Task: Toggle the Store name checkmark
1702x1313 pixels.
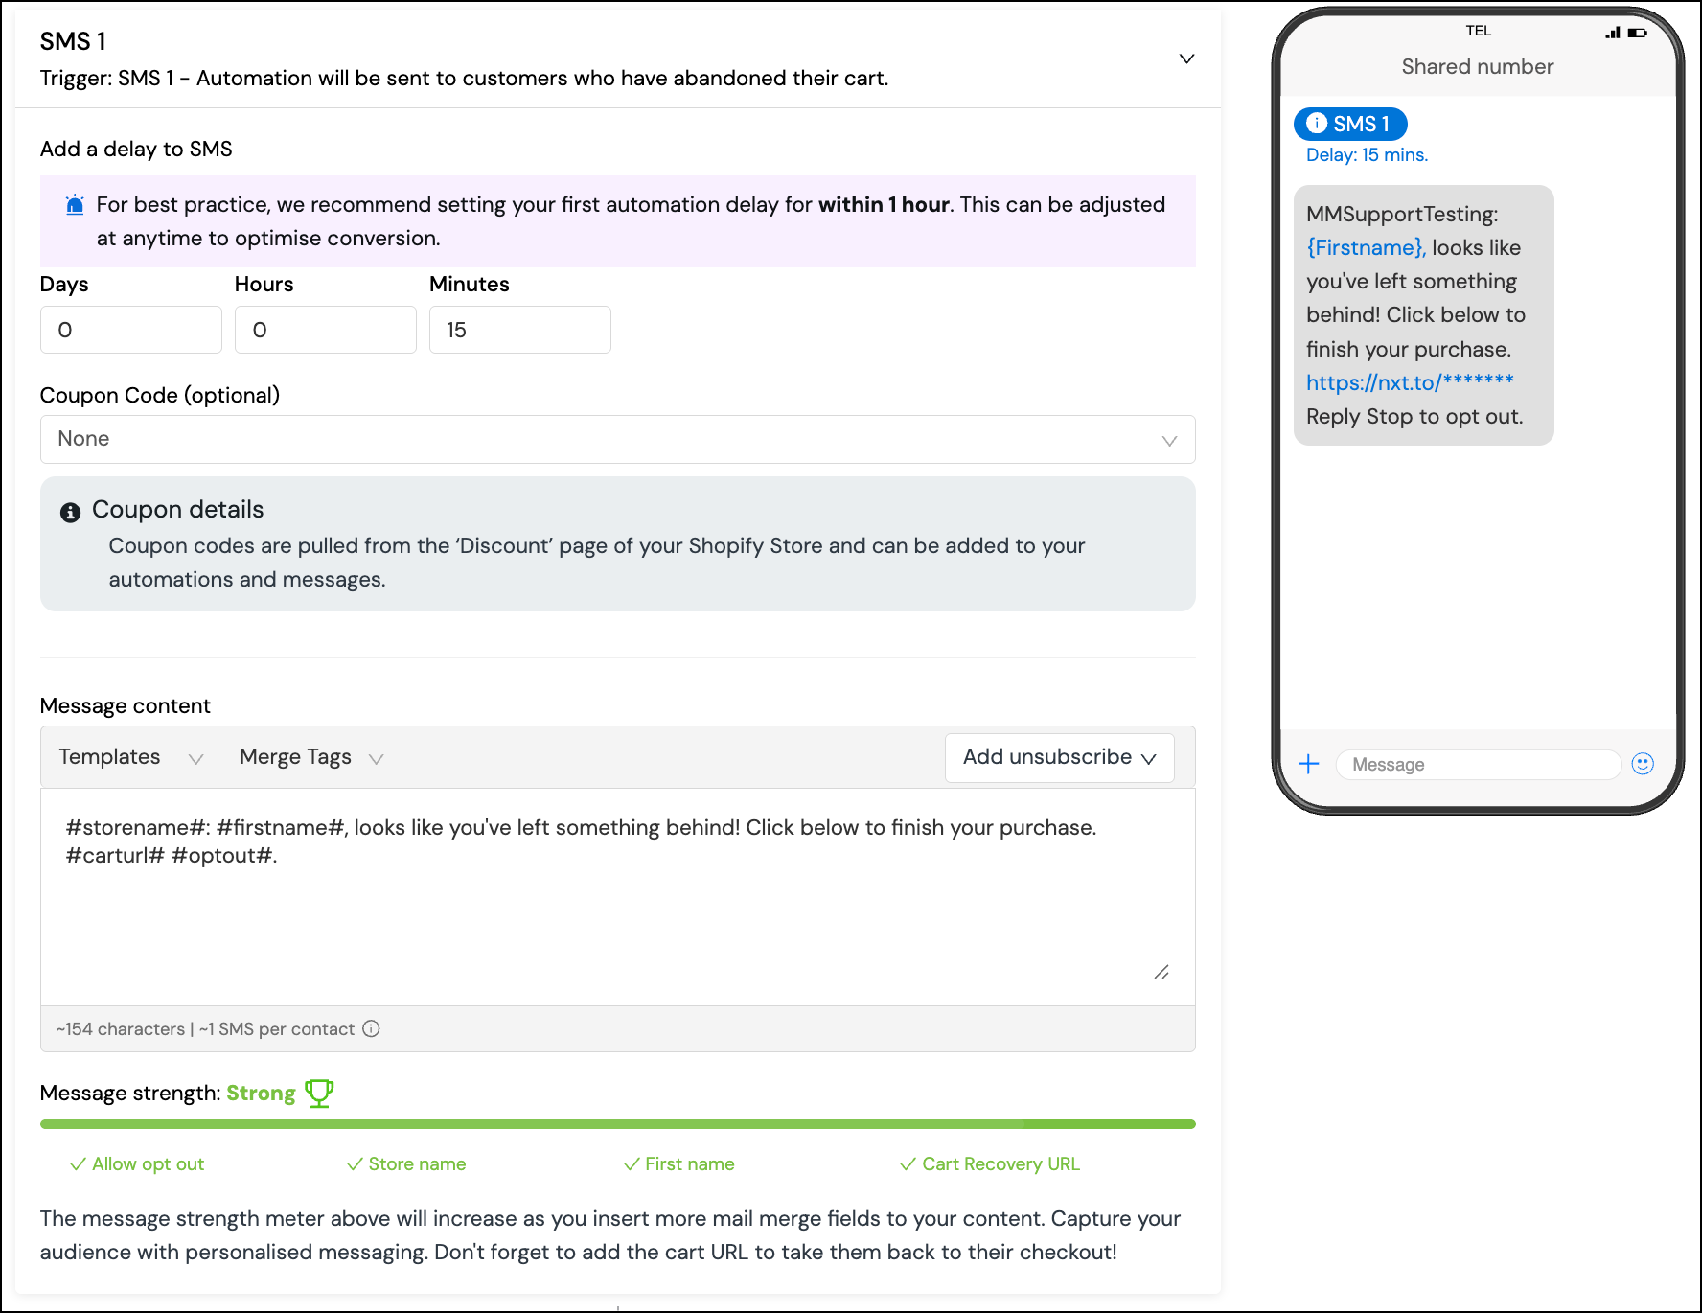Action: click(x=355, y=1163)
